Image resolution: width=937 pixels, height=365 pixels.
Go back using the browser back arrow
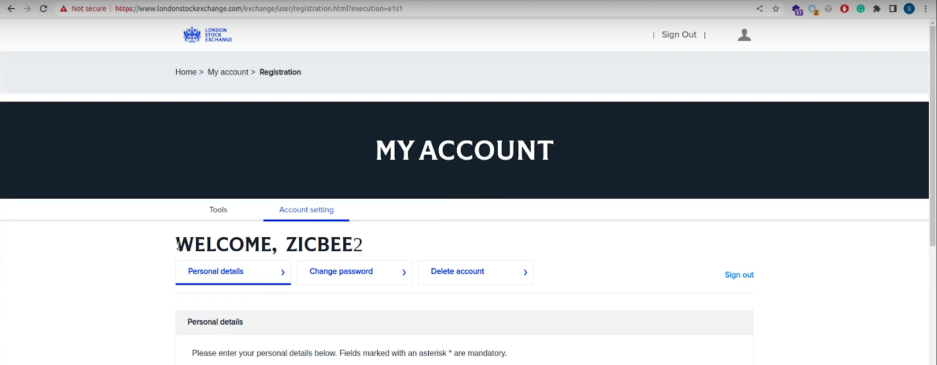pos(11,9)
